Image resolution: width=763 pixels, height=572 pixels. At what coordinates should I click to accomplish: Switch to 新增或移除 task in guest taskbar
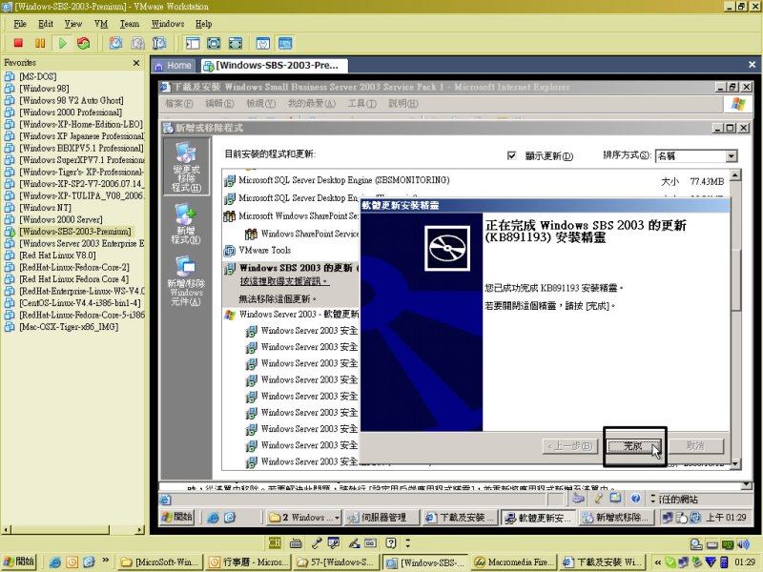615,518
